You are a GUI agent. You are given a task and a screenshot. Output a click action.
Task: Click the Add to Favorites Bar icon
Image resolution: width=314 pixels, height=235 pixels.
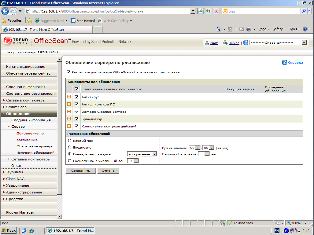[30, 20]
